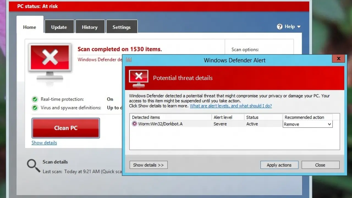Click the Worm:Win32/Dorkbot.A threat icon
The width and height of the screenshot is (352, 198).
(134, 124)
